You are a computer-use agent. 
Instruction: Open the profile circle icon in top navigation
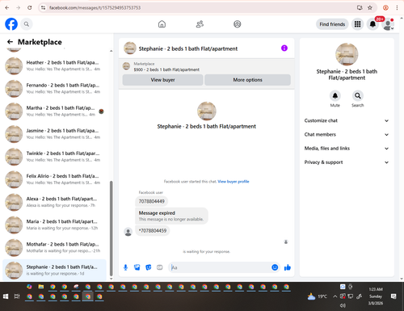pos(238,24)
